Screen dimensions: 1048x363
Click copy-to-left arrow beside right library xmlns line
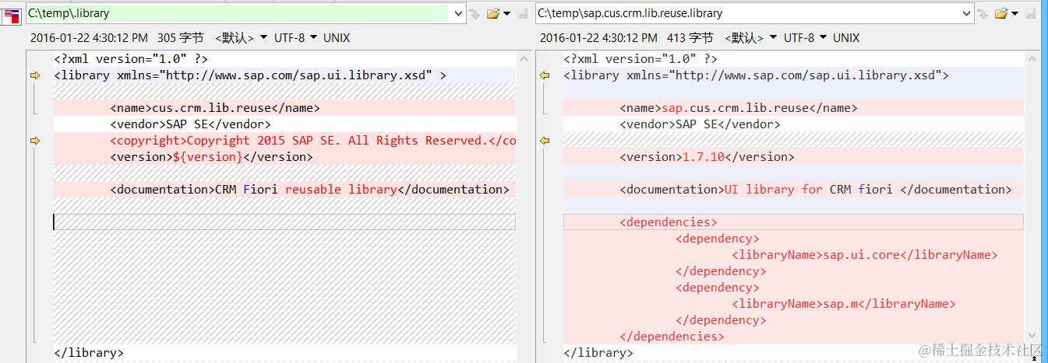pyautogui.click(x=545, y=75)
